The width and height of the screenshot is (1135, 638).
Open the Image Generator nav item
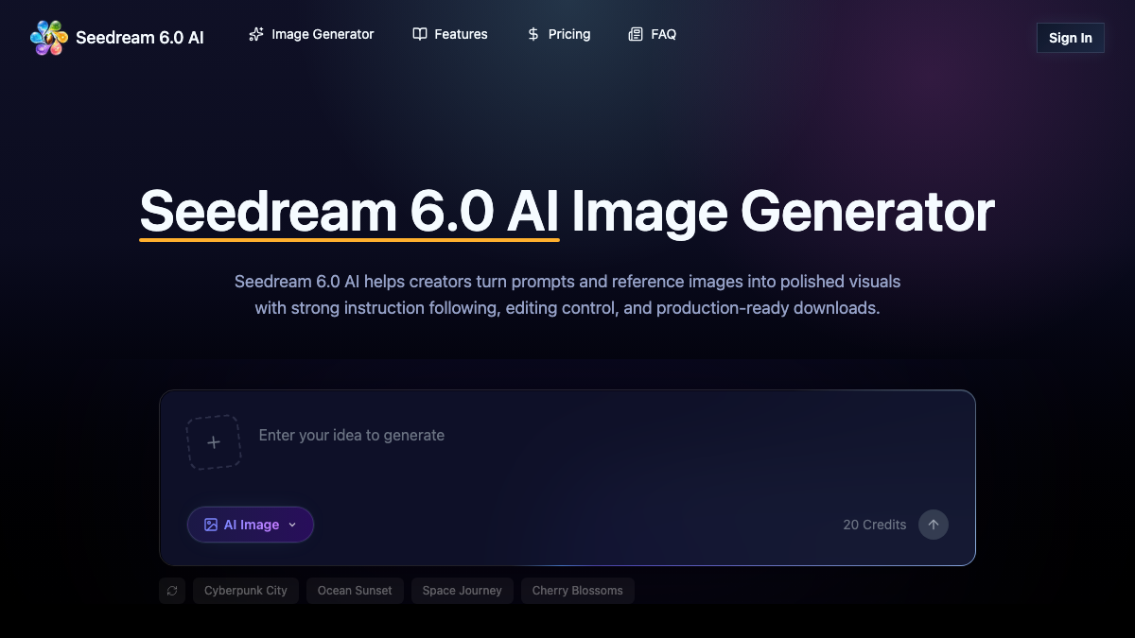pyautogui.click(x=311, y=34)
